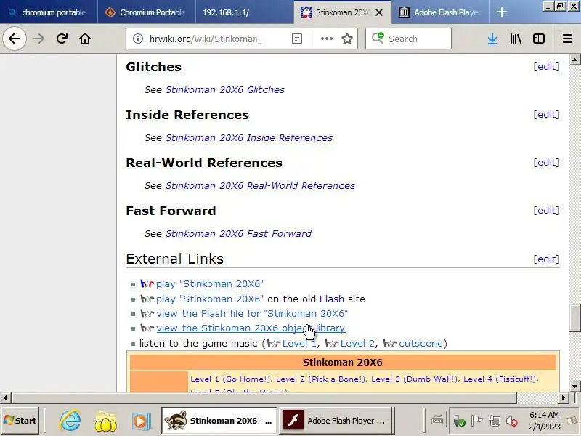View the Stinkoman 20X6 object library

click(x=251, y=328)
